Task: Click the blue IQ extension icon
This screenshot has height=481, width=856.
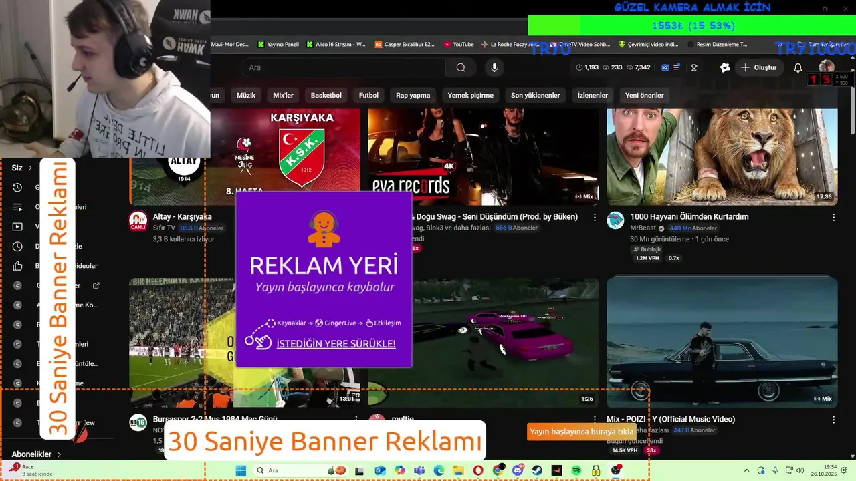Action: [x=665, y=67]
